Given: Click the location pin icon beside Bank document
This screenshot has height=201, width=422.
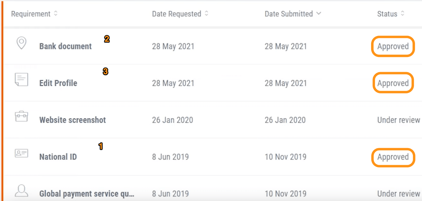Looking at the screenshot, I should (21, 43).
